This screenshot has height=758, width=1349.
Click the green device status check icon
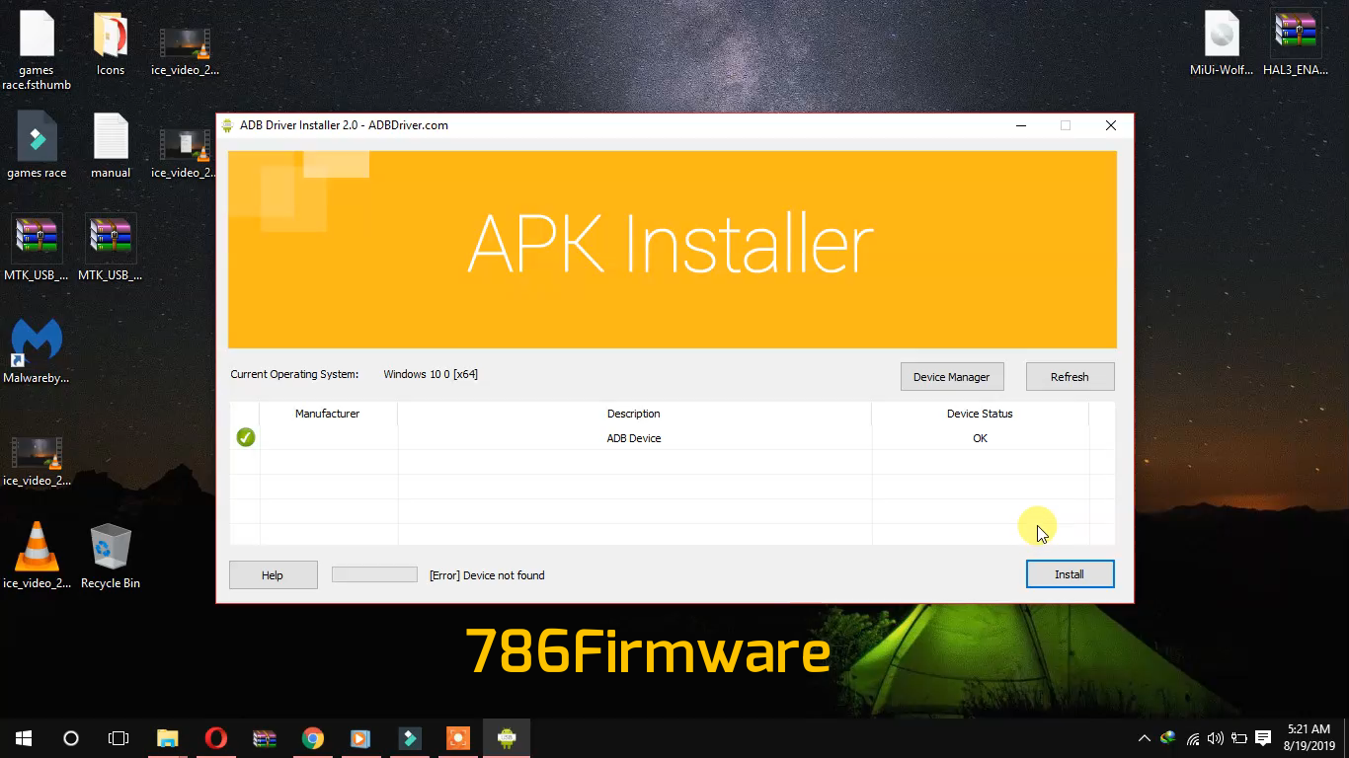point(245,436)
